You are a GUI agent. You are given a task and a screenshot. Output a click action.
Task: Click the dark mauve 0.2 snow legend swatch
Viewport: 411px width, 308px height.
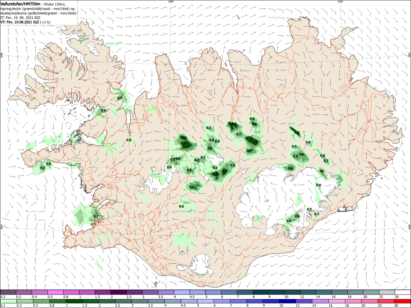pos(8,292)
